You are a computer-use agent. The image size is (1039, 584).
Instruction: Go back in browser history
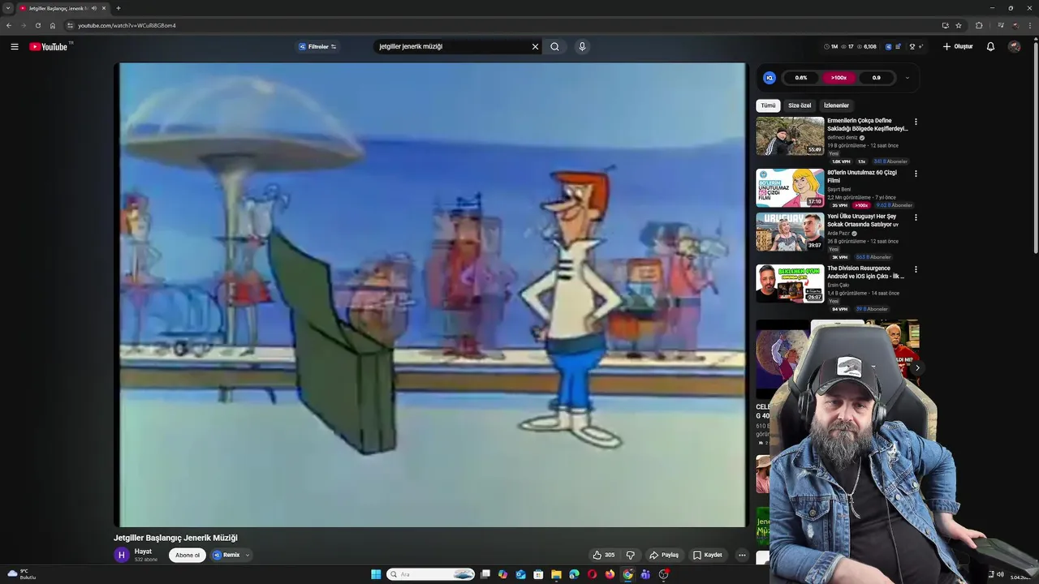point(9,25)
